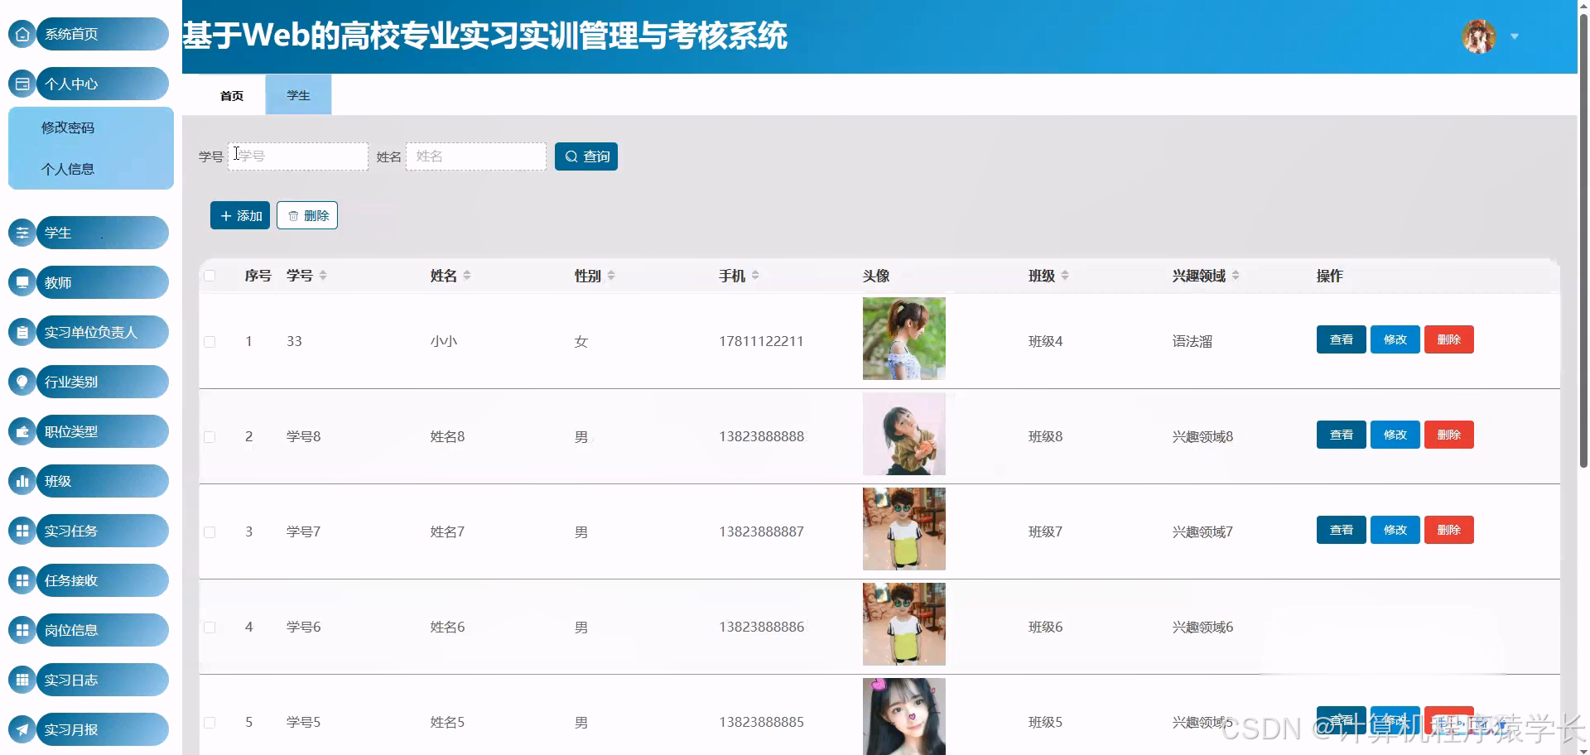Expand the avatar dropdown arrow in header
This screenshot has width=1590, height=755.
[1515, 36]
